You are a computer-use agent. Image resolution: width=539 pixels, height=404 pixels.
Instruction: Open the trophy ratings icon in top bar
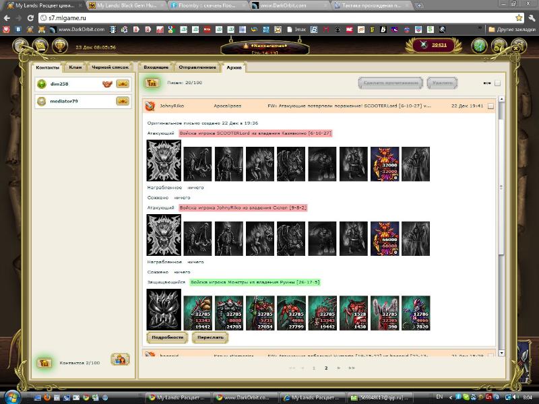click(59, 46)
